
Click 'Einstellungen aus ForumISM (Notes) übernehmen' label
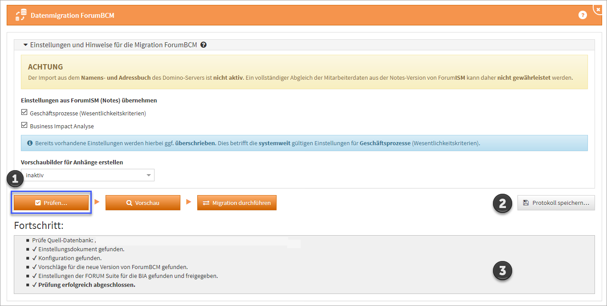[89, 100]
